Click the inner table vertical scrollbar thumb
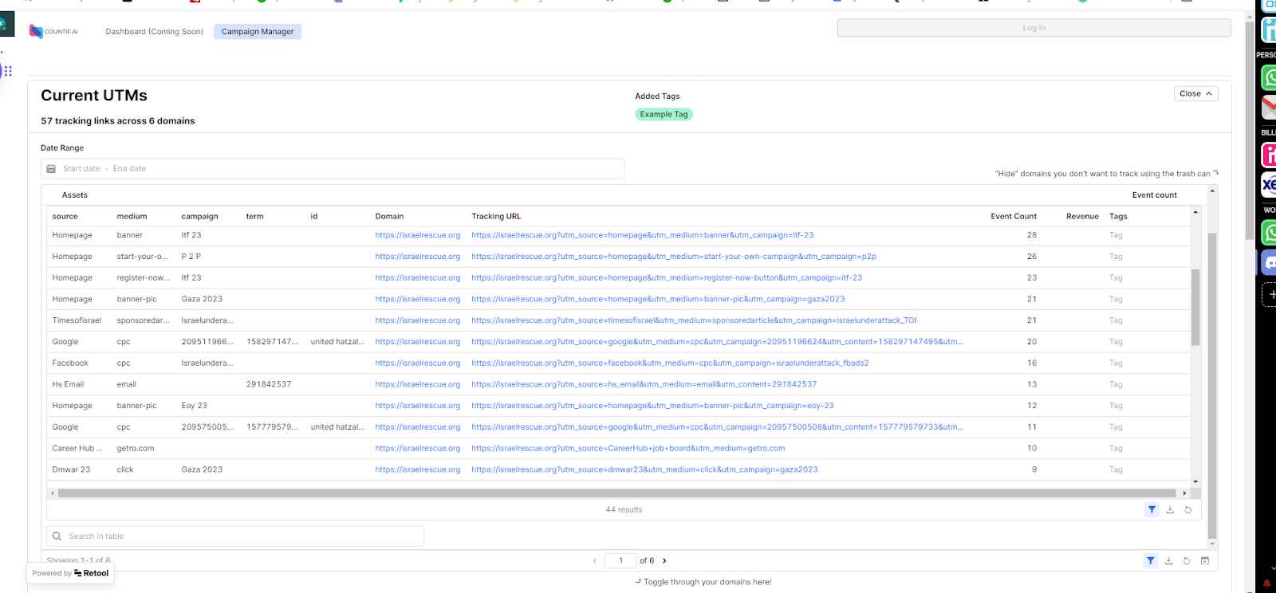Screen dimensions: 1276x593 [1195, 307]
